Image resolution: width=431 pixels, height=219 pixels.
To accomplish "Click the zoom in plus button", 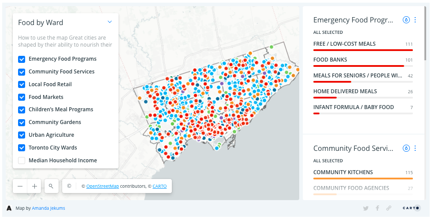I will (34, 186).
